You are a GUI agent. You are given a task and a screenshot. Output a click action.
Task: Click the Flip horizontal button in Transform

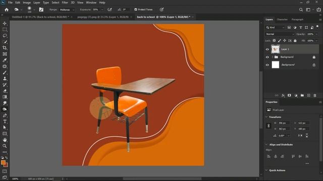point(300,135)
